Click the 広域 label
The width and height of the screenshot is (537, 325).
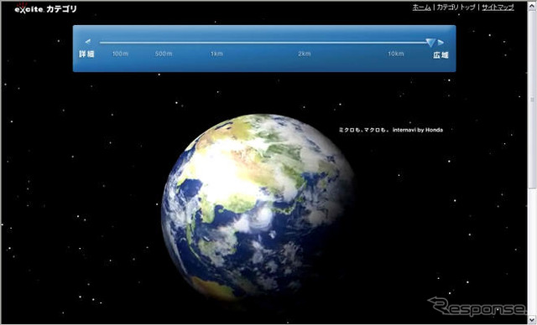tap(441, 55)
